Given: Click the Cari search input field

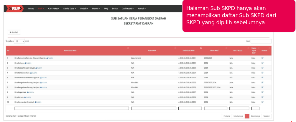Looking at the screenshot, I should coord(261,41).
